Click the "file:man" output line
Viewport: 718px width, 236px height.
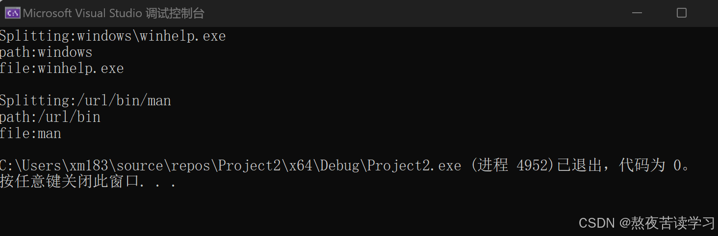[30, 133]
